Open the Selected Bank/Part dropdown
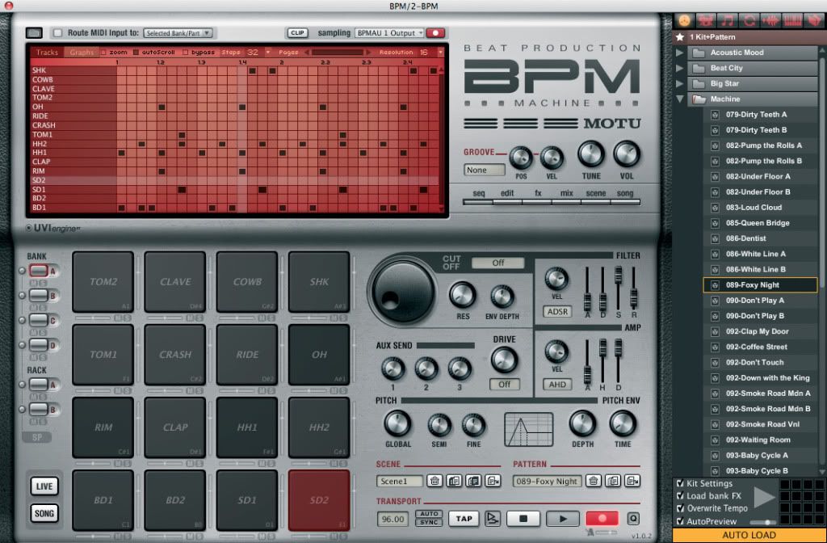The image size is (827, 543). tap(178, 32)
